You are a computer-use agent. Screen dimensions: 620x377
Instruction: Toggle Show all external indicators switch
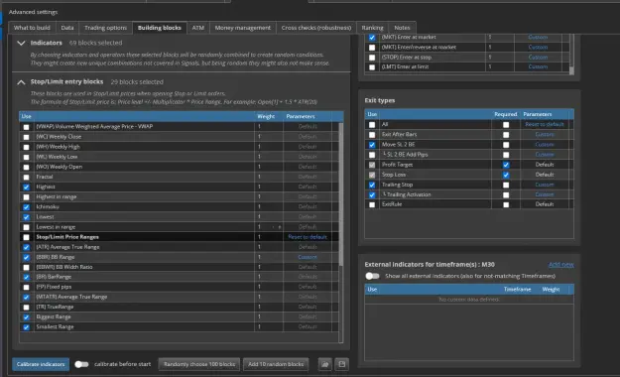point(372,276)
